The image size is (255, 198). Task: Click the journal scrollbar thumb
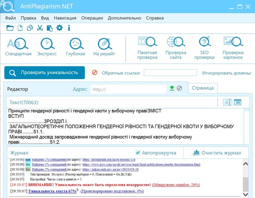coord(245,185)
